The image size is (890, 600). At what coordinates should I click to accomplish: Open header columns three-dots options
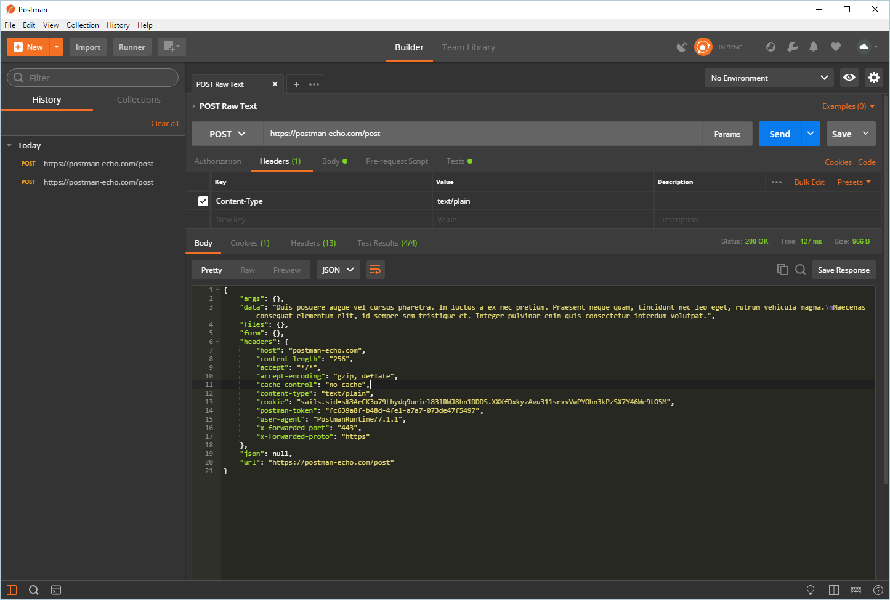click(777, 182)
